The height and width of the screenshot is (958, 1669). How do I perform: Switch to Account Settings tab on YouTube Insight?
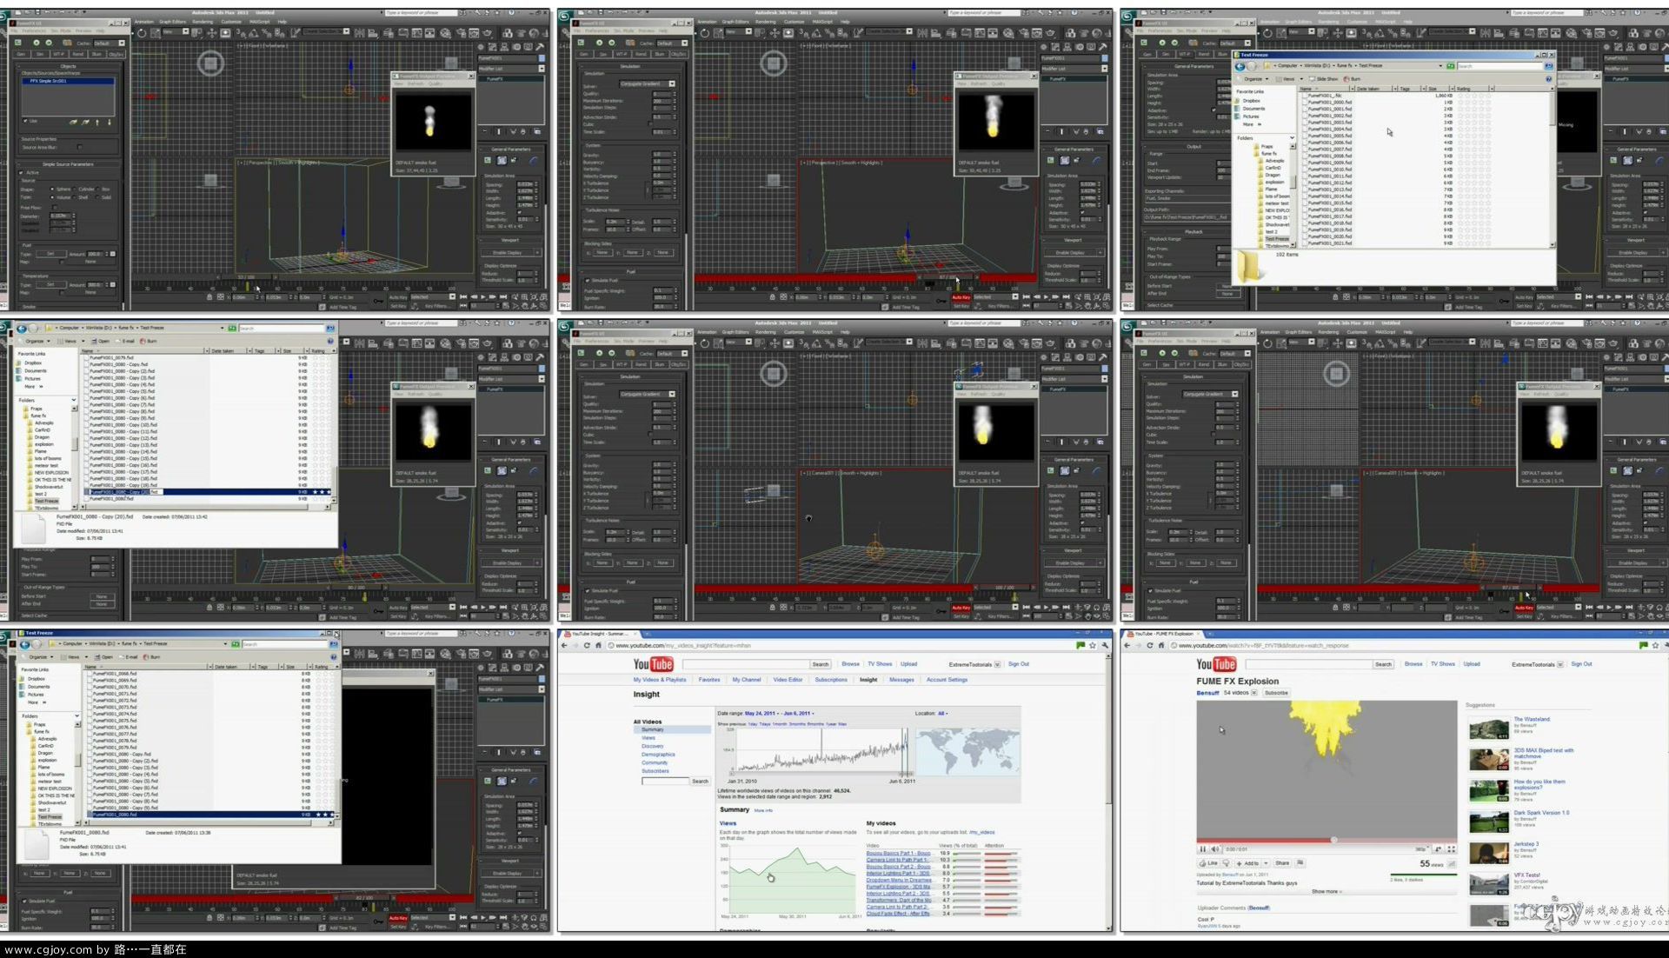(947, 680)
